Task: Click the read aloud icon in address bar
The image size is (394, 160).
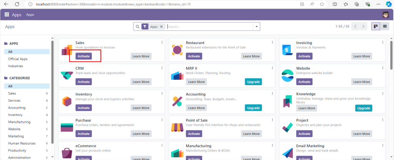Action: click(312, 4)
